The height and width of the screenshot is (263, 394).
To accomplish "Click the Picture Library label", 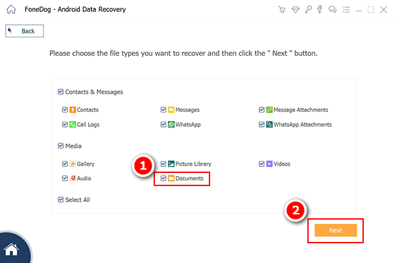I will tap(193, 164).
